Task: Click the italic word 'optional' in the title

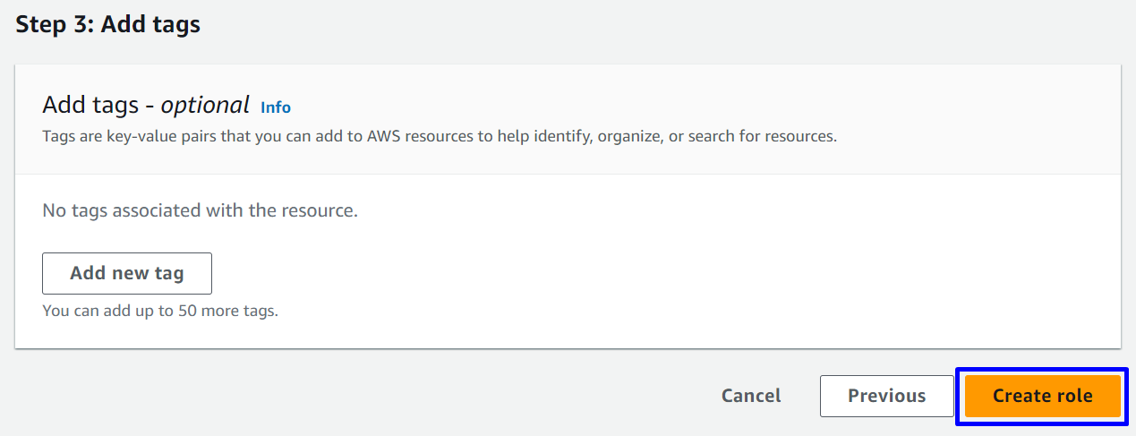Action: 205,106
